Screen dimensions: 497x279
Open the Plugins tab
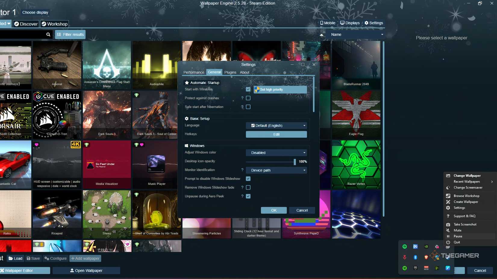pyautogui.click(x=230, y=72)
